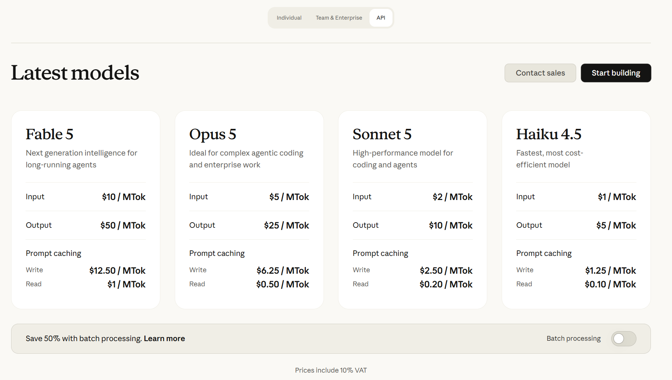Screen dimensions: 672x380
Task: Click Opus 5 output price $25 / MTok
Action: pos(287,226)
